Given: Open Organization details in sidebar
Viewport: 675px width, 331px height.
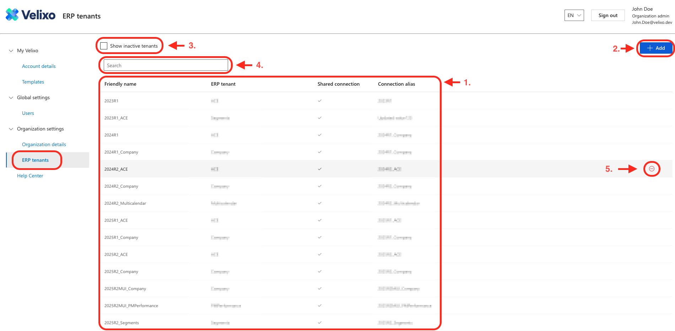Looking at the screenshot, I should pyautogui.click(x=44, y=144).
